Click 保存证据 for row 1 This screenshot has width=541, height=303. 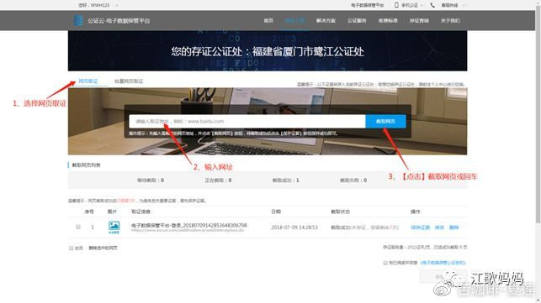(x=420, y=227)
